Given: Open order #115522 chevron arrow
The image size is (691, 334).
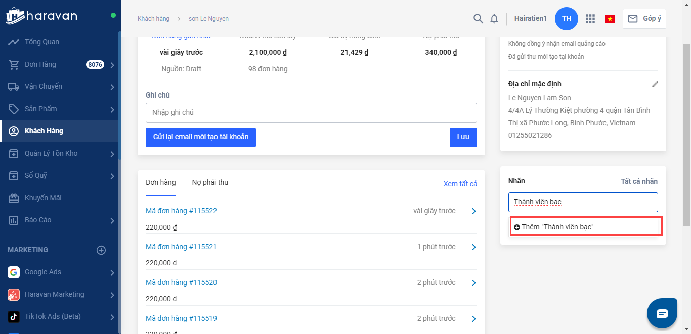Looking at the screenshot, I should (473, 211).
